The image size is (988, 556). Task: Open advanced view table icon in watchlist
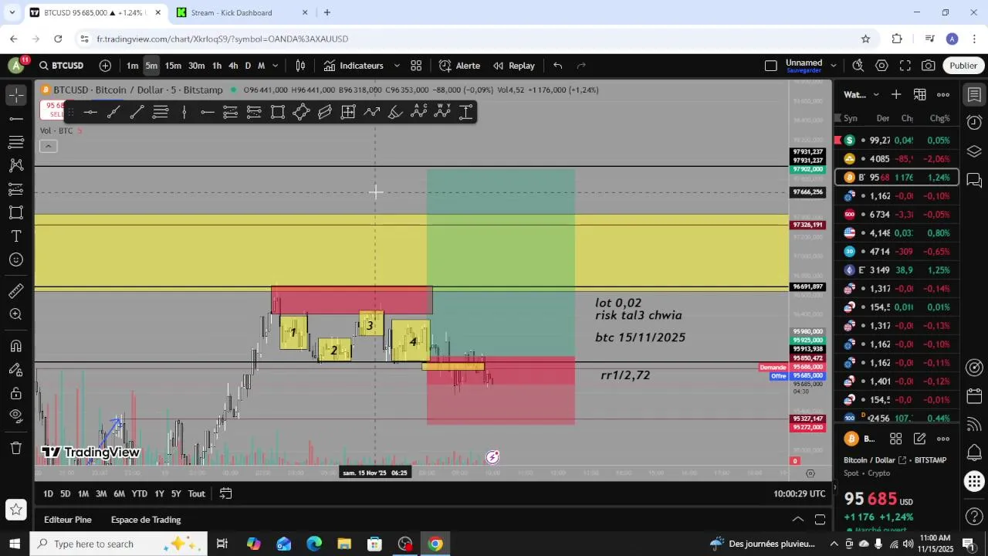920,94
